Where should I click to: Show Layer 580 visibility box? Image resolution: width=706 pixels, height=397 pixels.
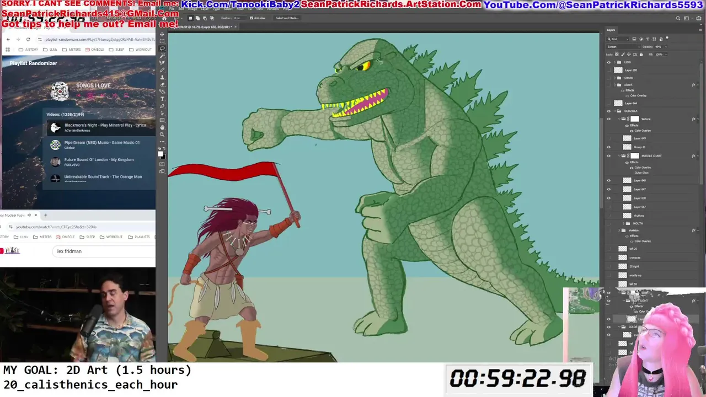click(x=609, y=70)
